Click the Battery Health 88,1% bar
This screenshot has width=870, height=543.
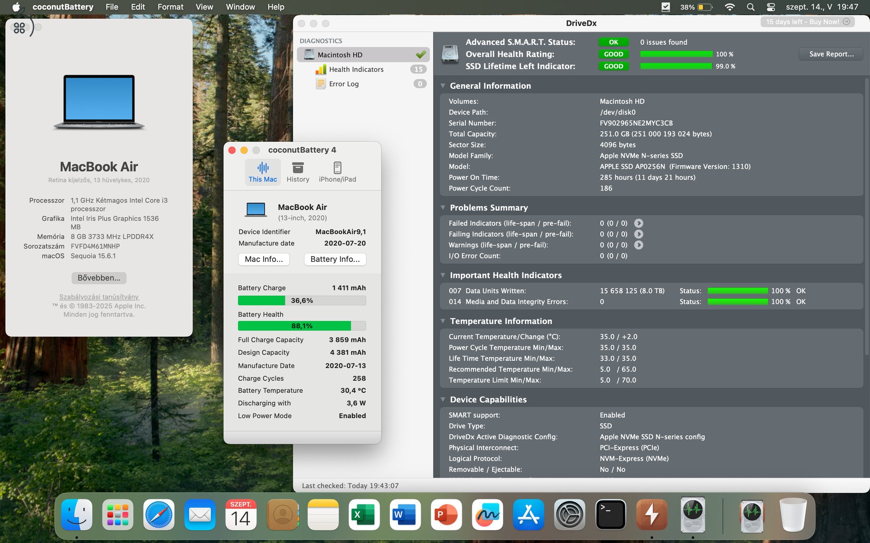[x=302, y=326]
